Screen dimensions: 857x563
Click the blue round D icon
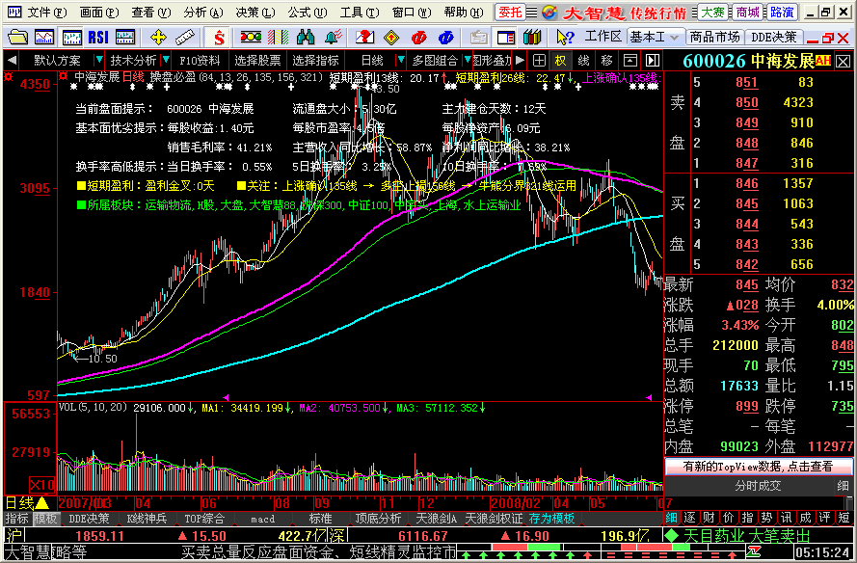click(446, 38)
